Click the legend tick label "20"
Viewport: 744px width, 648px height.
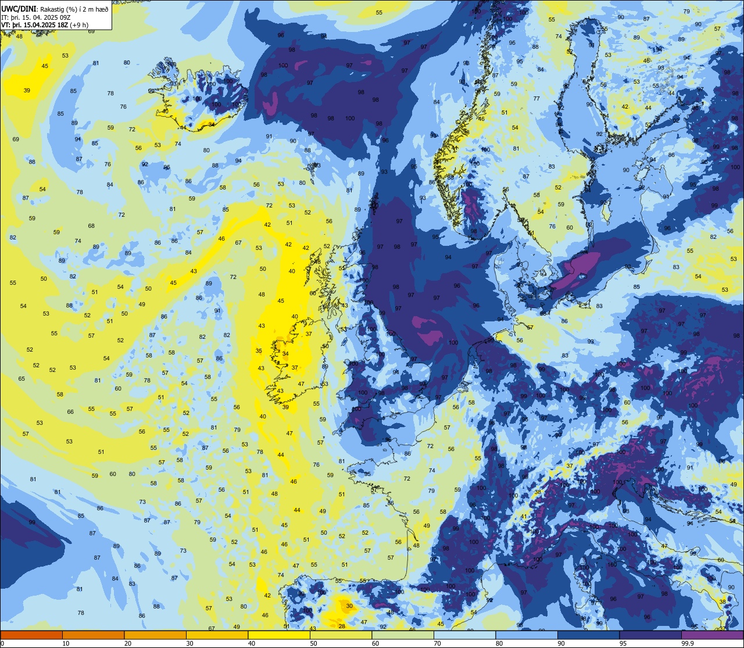[127, 643]
